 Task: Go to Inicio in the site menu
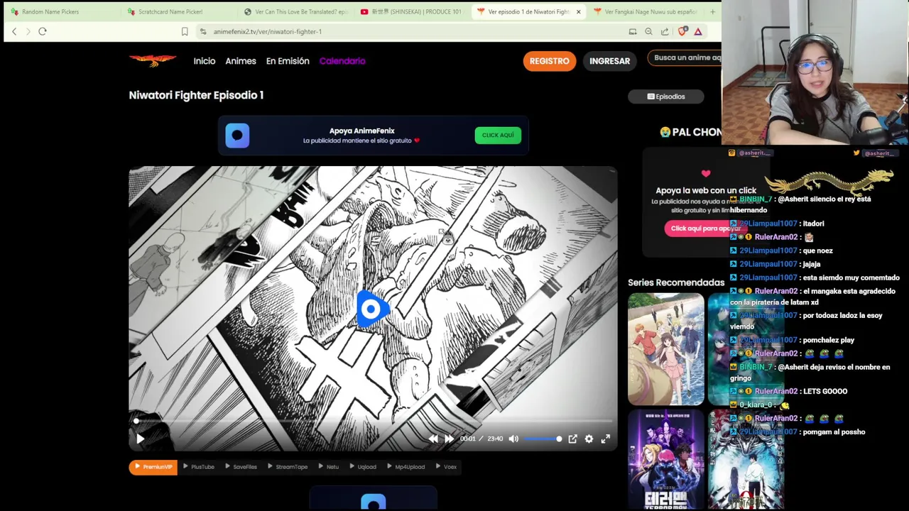click(205, 61)
